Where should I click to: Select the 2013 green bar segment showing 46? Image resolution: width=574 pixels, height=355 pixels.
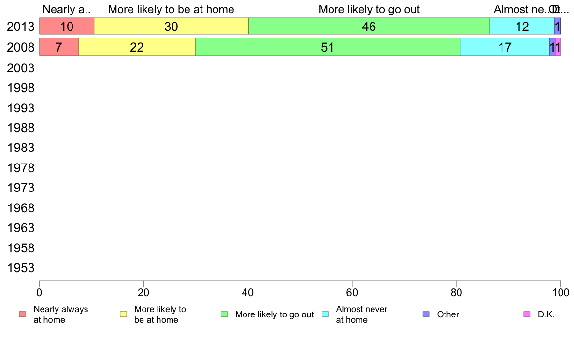point(369,27)
